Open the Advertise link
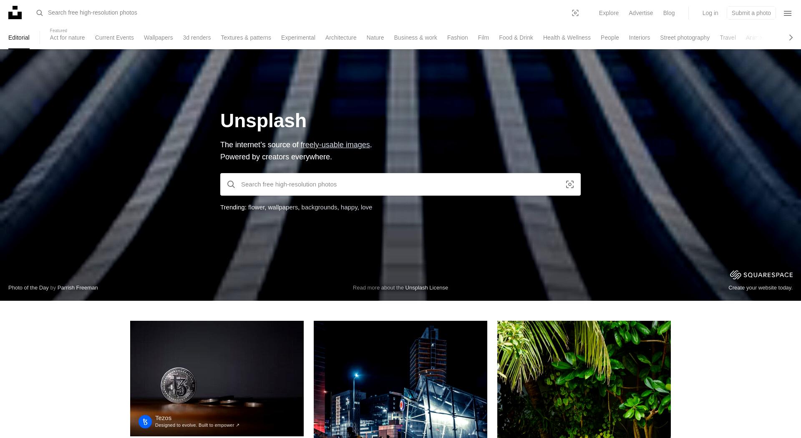 [x=641, y=13]
